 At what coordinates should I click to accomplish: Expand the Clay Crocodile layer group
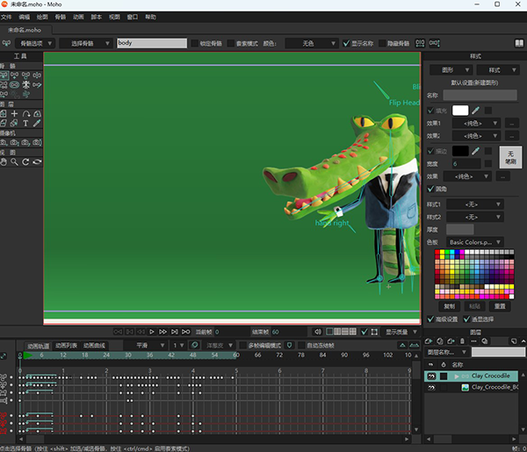pyautogui.click(x=457, y=377)
